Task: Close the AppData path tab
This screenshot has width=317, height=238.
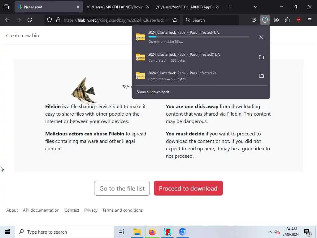Action: pyautogui.click(x=217, y=7)
